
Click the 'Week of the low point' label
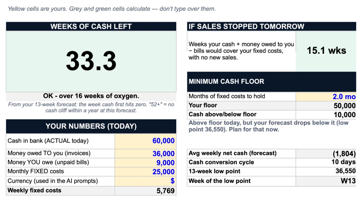(x=220, y=181)
